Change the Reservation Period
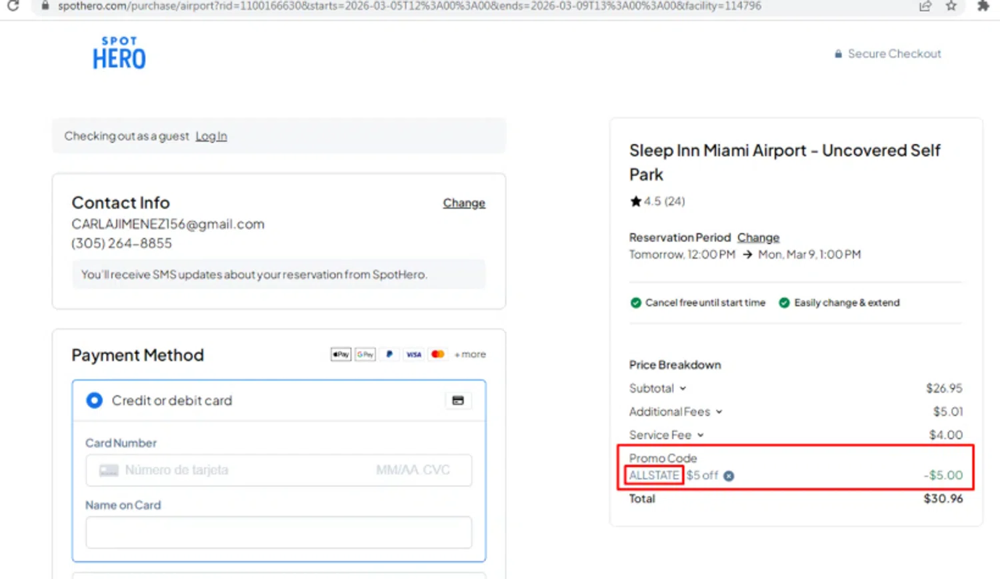This screenshot has height=579, width=1000. (x=758, y=238)
